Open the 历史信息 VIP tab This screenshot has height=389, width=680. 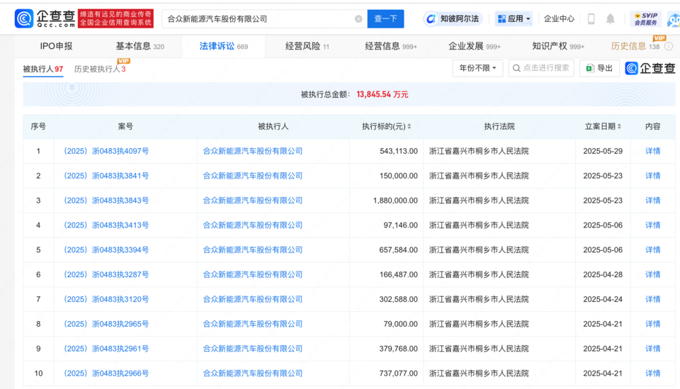(635, 46)
